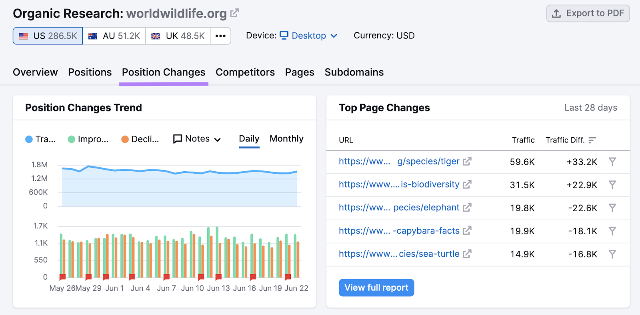Open external link icon beside worldwildlife.org title
Screen dimensions: 640x315
click(x=235, y=13)
